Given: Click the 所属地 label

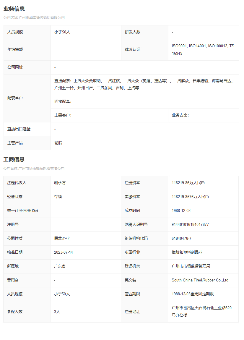Looking at the screenshot, I should (13, 266).
